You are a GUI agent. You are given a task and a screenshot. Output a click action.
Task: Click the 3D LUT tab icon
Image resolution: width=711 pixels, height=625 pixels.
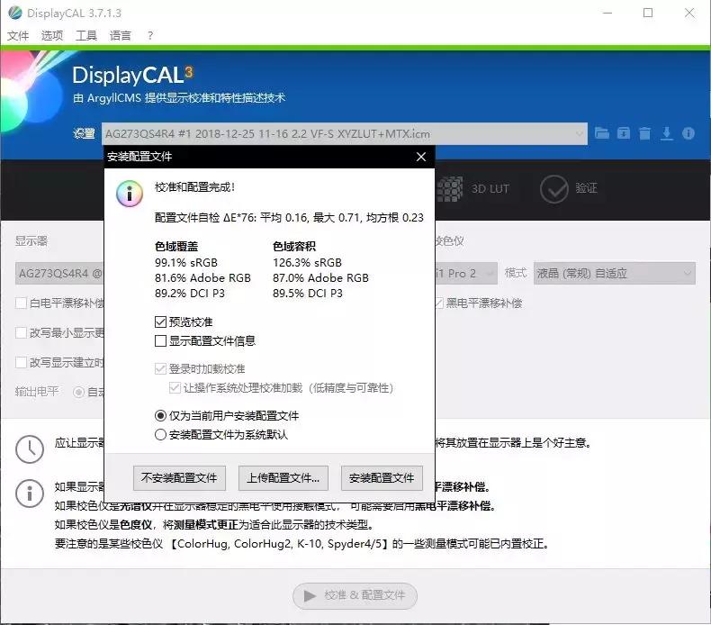click(x=449, y=188)
